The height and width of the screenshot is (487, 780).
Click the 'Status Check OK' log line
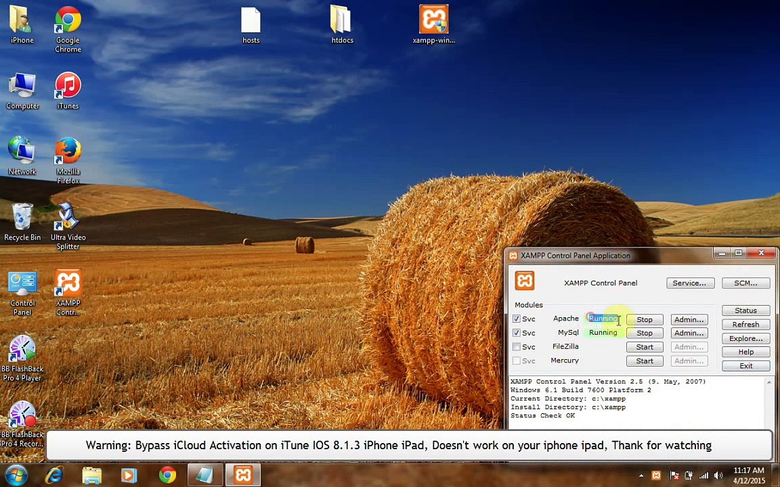543,415
